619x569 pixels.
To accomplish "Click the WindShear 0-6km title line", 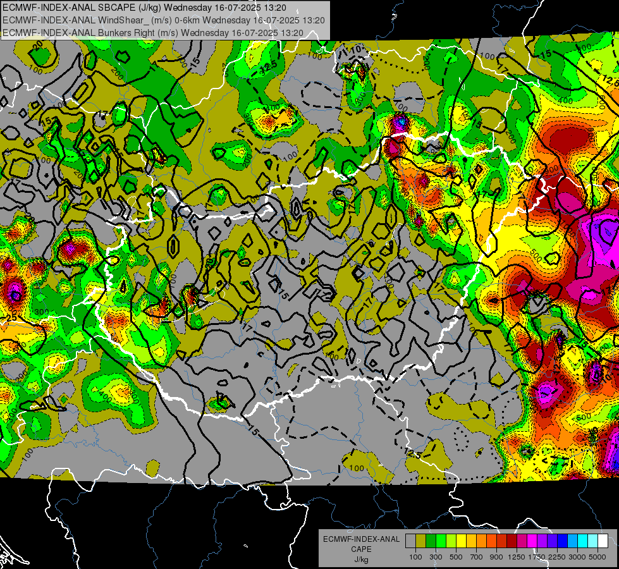I will pyautogui.click(x=163, y=20).
